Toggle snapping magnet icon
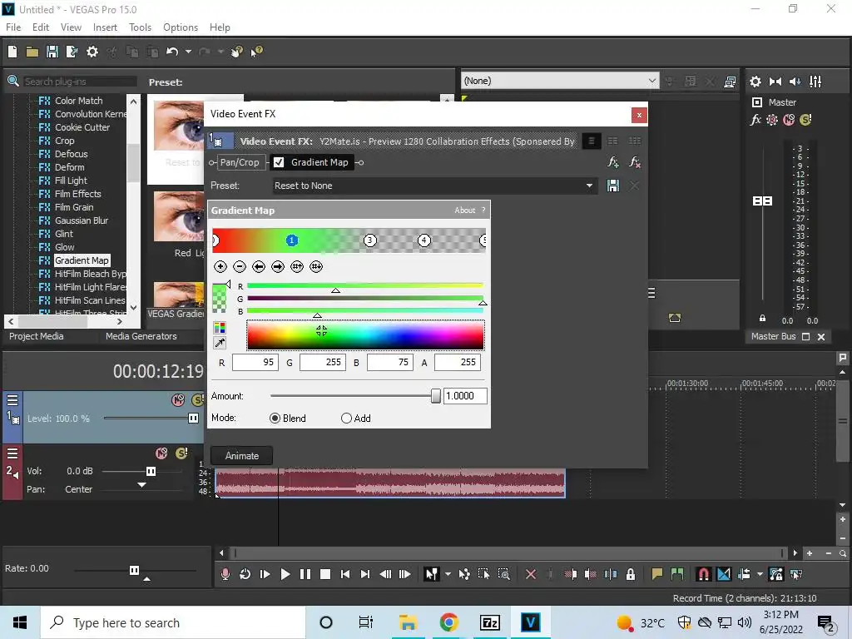This screenshot has height=639, width=852. point(703,574)
